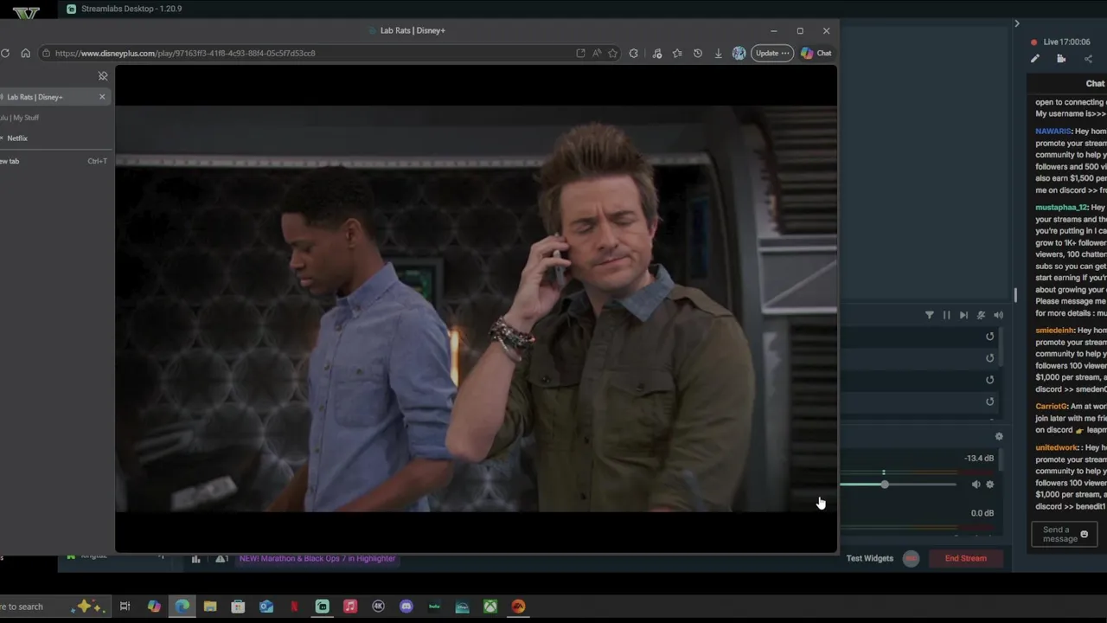
Task: Click smiedeinh username in chat
Action: pyautogui.click(x=1054, y=331)
